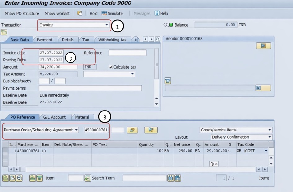
Task: Open the Transaction dropdown showing Invoice
Action: [107, 25]
